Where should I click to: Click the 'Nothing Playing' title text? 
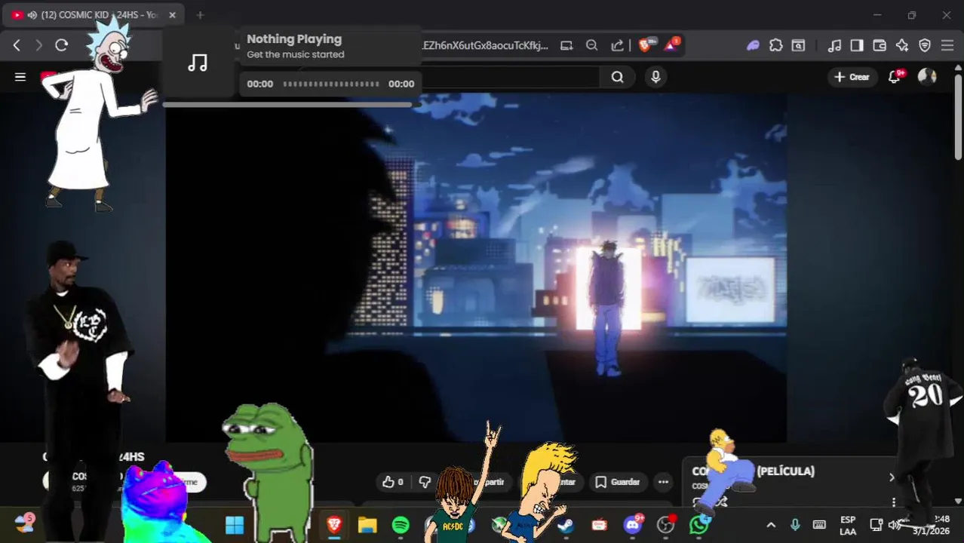pos(294,39)
